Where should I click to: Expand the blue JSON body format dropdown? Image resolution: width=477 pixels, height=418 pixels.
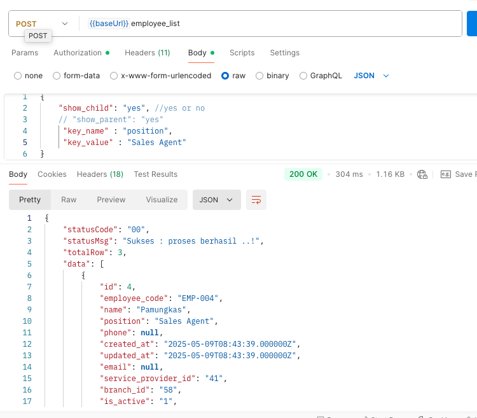point(371,76)
